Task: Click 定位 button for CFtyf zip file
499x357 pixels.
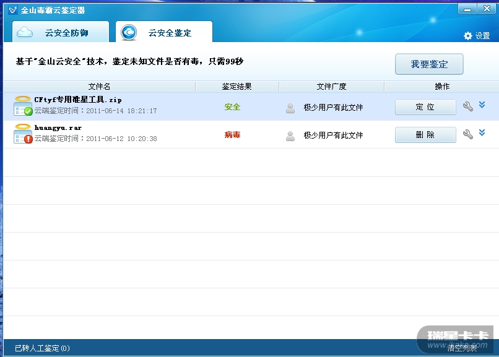Action: click(425, 107)
